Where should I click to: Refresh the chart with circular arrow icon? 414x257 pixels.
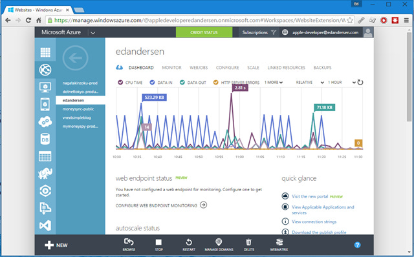[360, 82]
